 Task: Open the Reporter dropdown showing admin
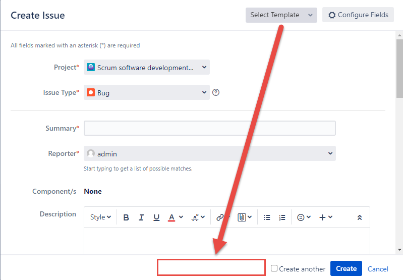pyautogui.click(x=209, y=153)
